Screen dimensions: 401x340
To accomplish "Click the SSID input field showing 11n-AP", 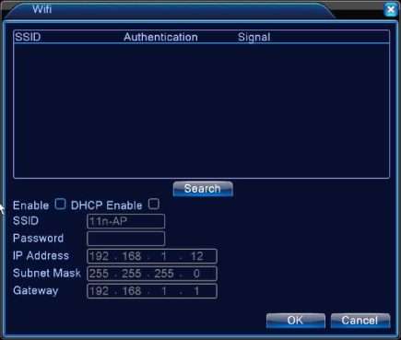I will 126,221.
